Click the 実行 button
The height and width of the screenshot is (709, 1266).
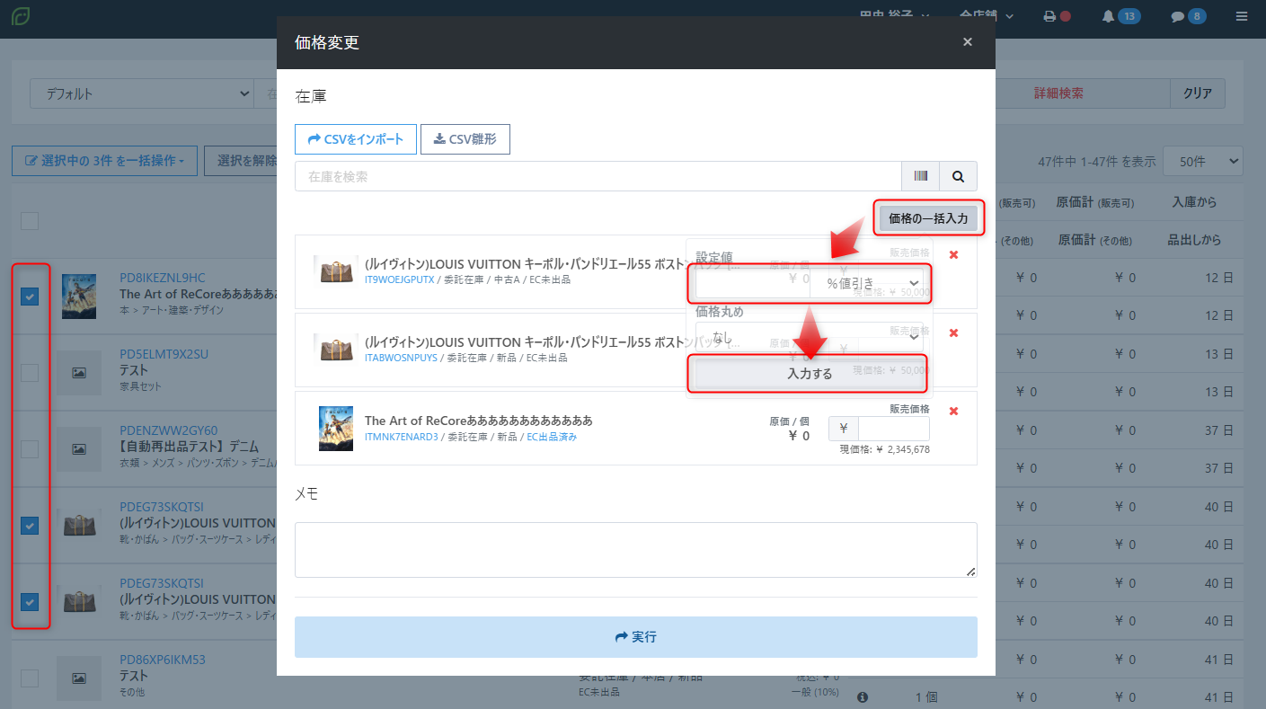tap(636, 637)
